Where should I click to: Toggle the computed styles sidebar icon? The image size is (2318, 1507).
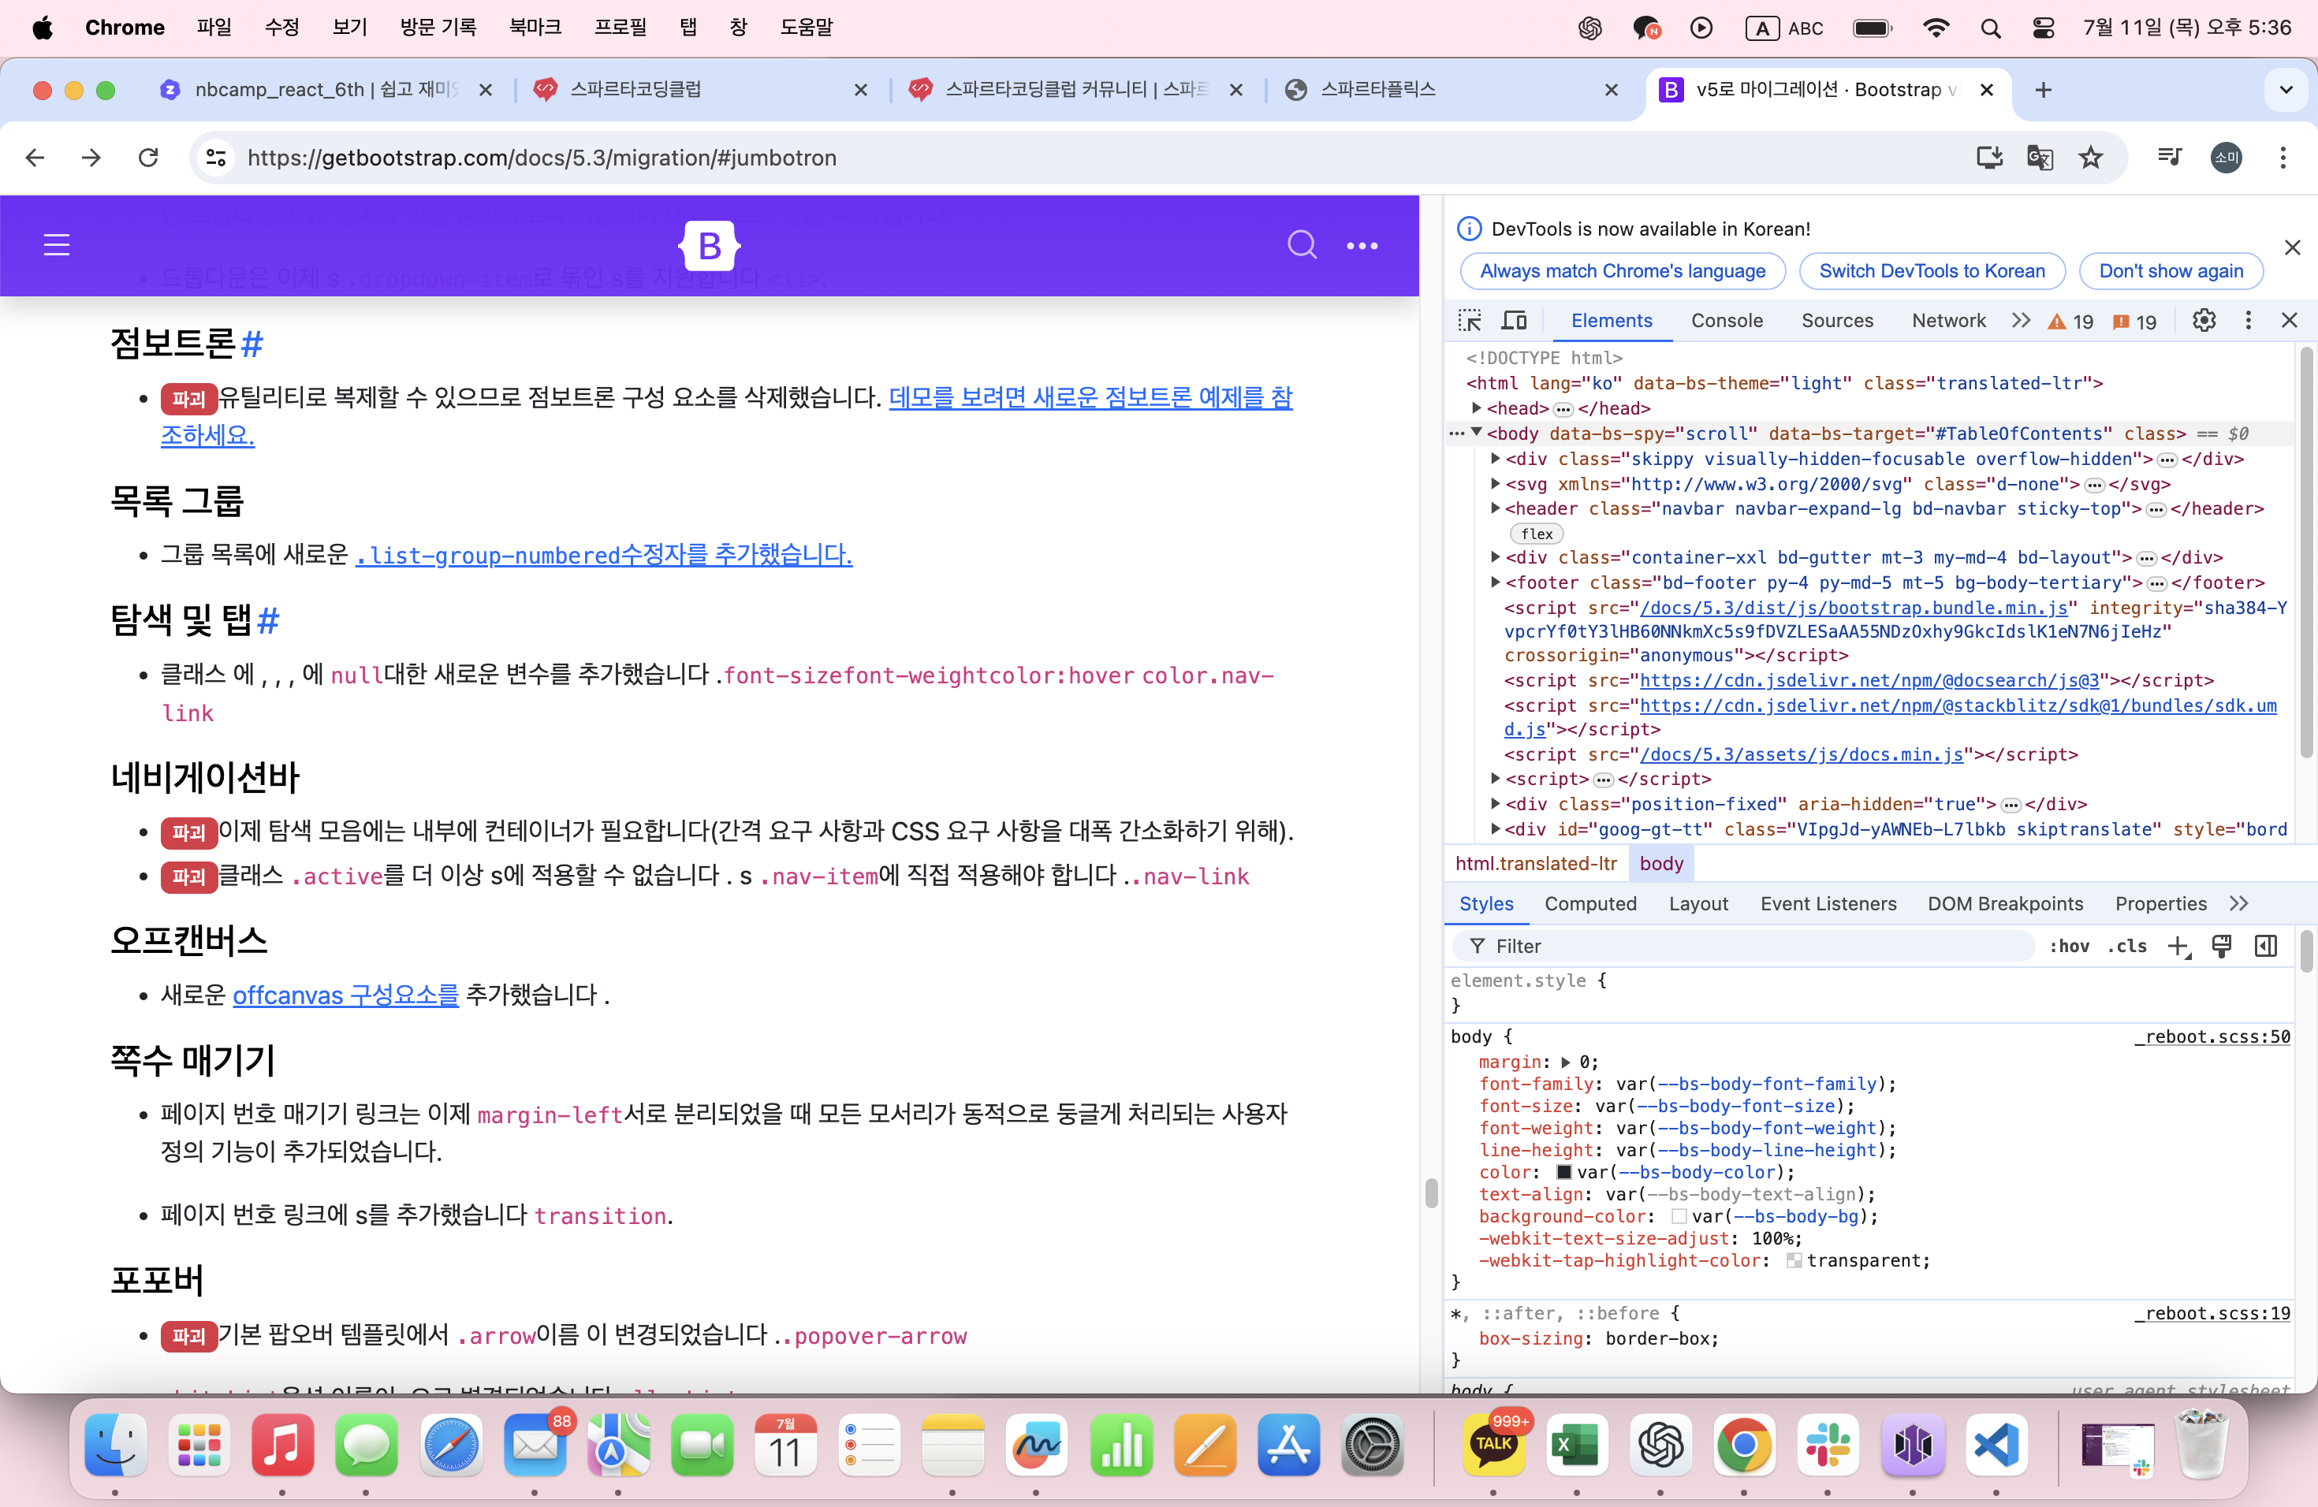point(2265,947)
